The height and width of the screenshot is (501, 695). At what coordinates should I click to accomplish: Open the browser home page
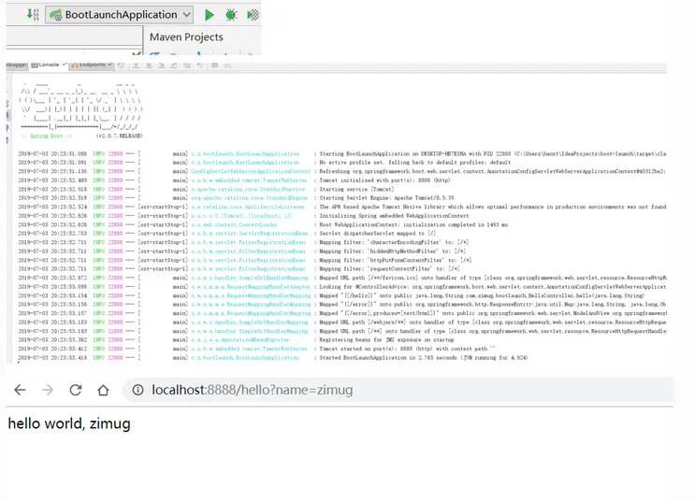(103, 390)
